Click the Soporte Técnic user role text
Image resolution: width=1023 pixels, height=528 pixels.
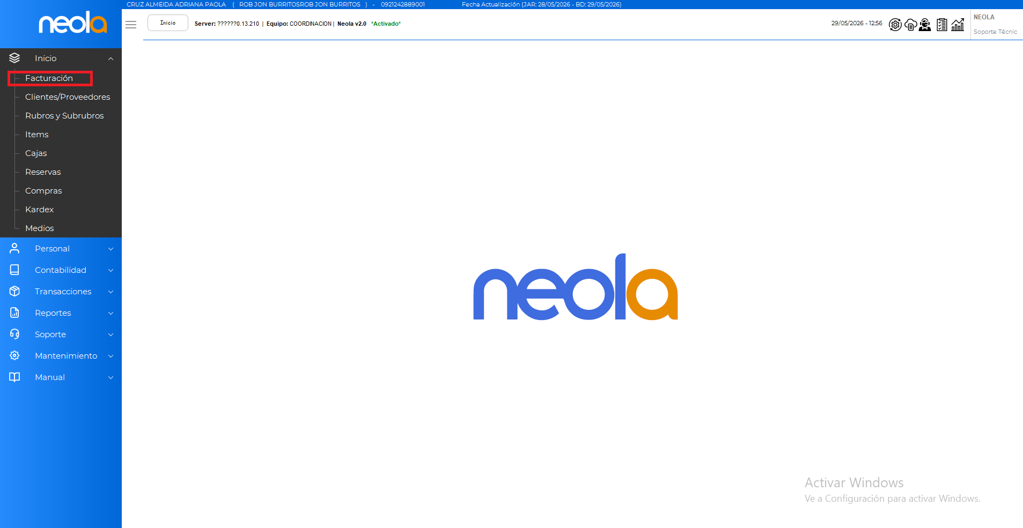(995, 32)
